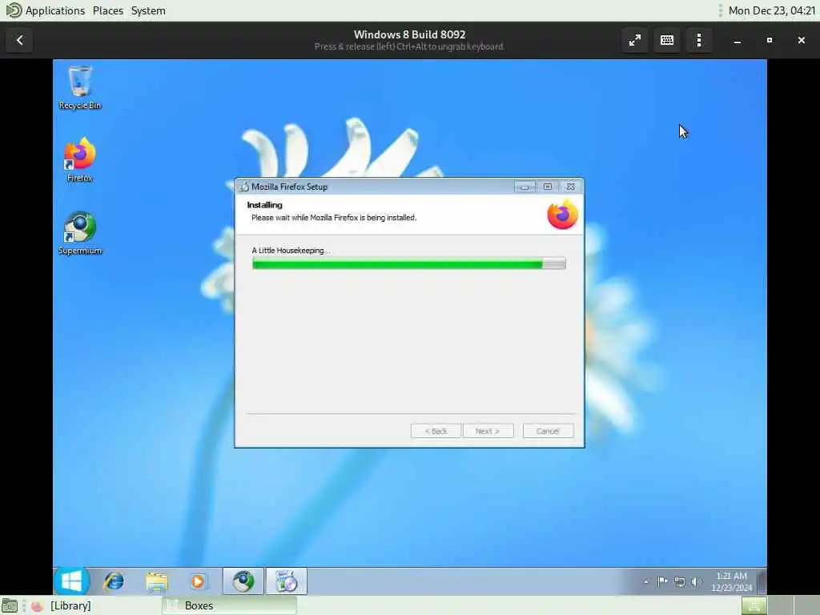Show hidden tray icons arrow
Viewport: 820px width, 615px height.
(x=646, y=581)
